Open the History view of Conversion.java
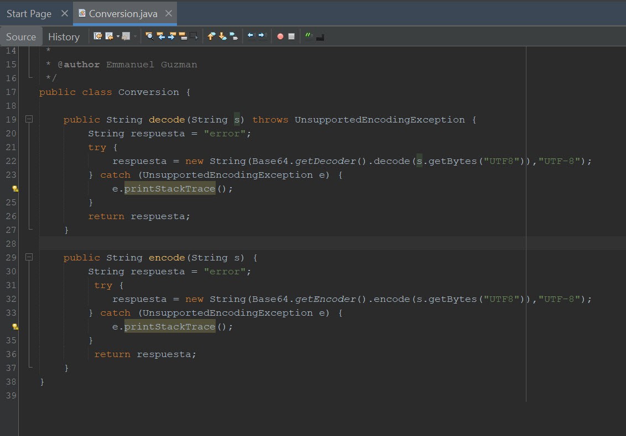The image size is (626, 436). (x=64, y=36)
